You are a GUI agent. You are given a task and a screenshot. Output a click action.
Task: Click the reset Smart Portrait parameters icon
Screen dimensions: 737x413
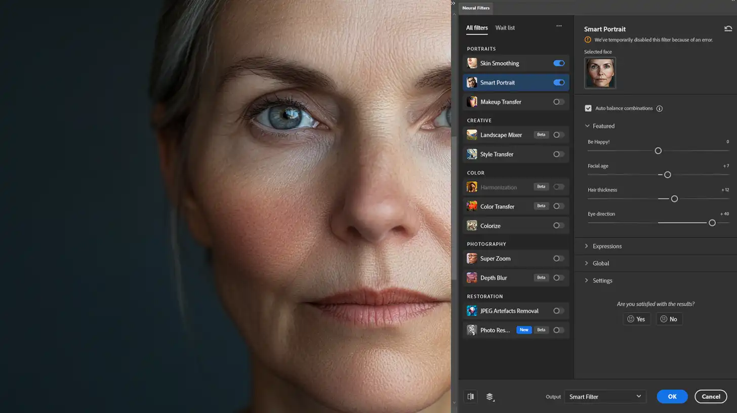(728, 29)
